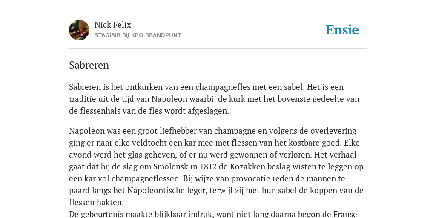436x218 pixels.
Task: Click the Sabreren heading
Action: tap(89, 65)
